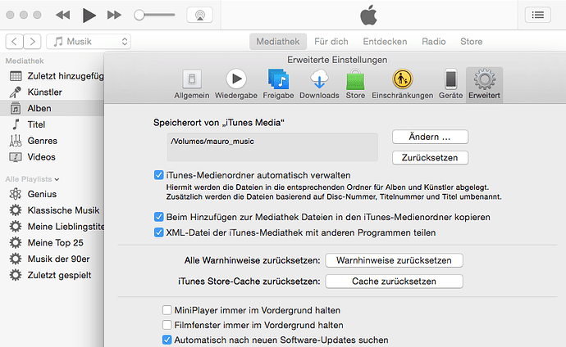Switch to the Store tab
The image size is (566, 347).
(x=471, y=42)
